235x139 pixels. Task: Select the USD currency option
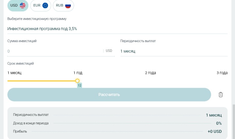pyautogui.click(x=18, y=6)
